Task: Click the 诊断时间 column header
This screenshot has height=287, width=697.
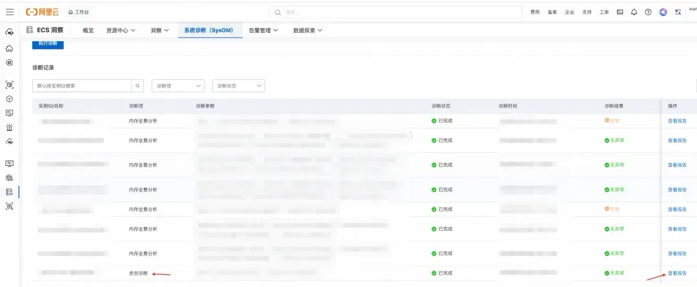Action: point(508,106)
